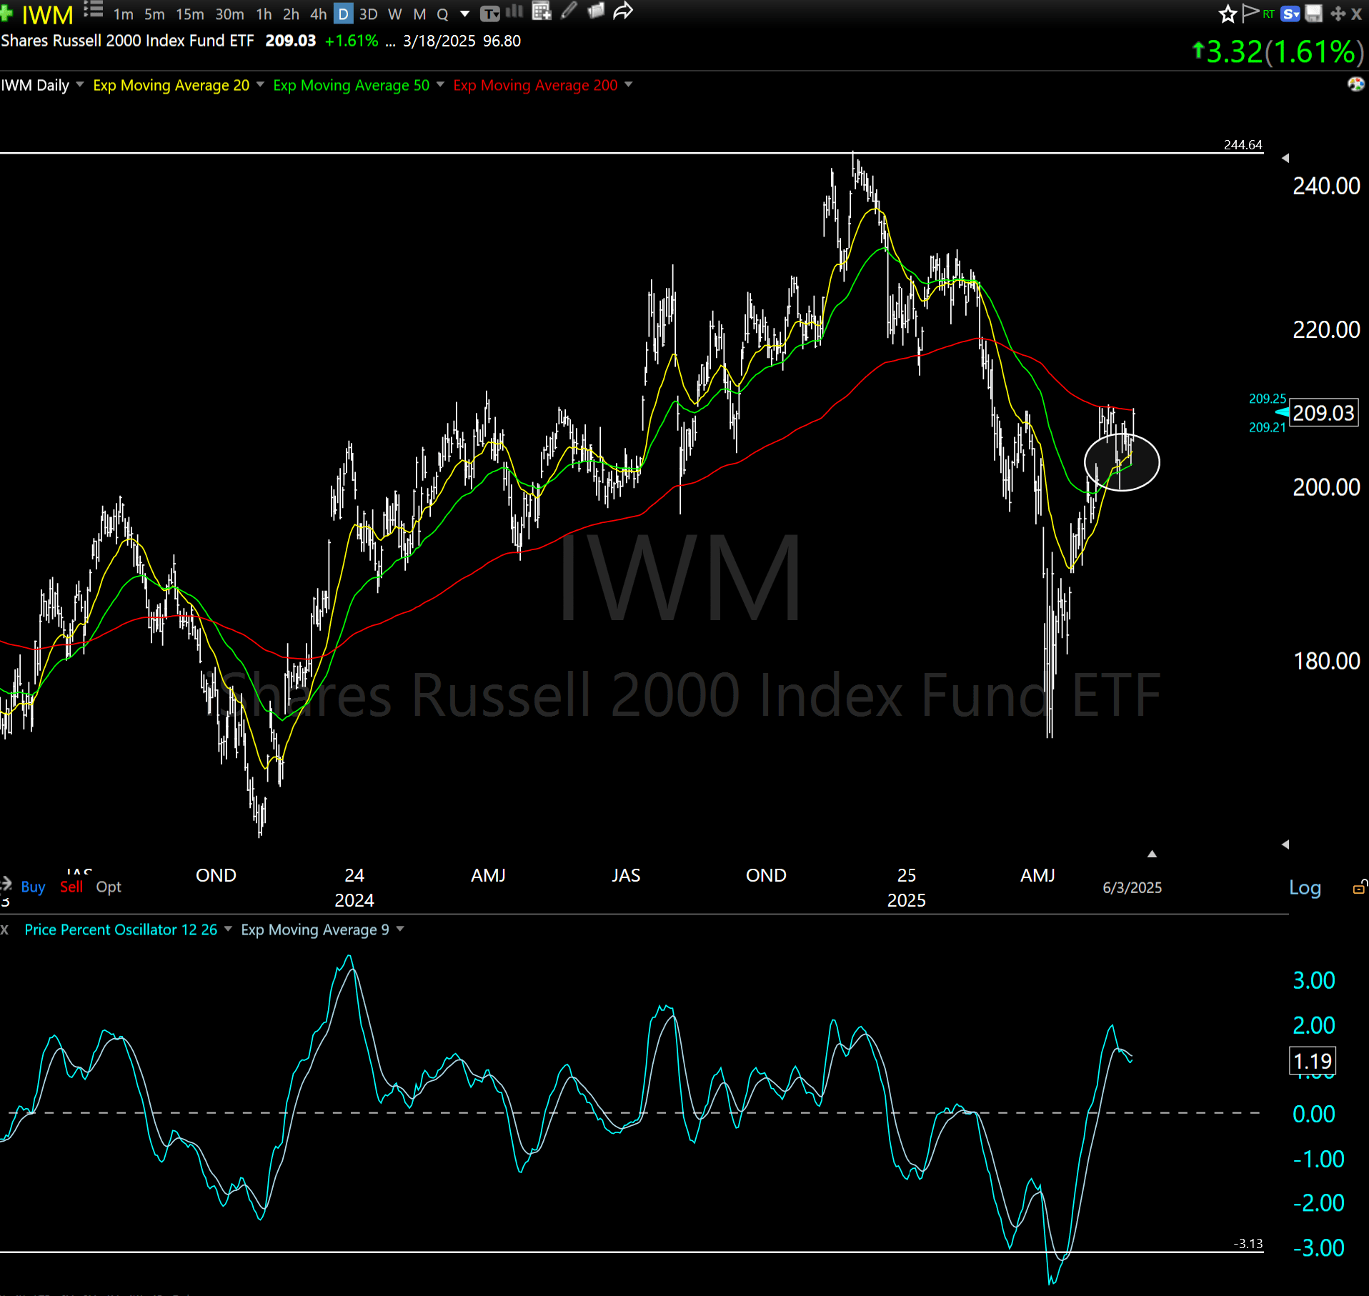This screenshot has width=1369, height=1296.
Task: Open the watchlist list icon next to IWM
Action: click(x=94, y=10)
